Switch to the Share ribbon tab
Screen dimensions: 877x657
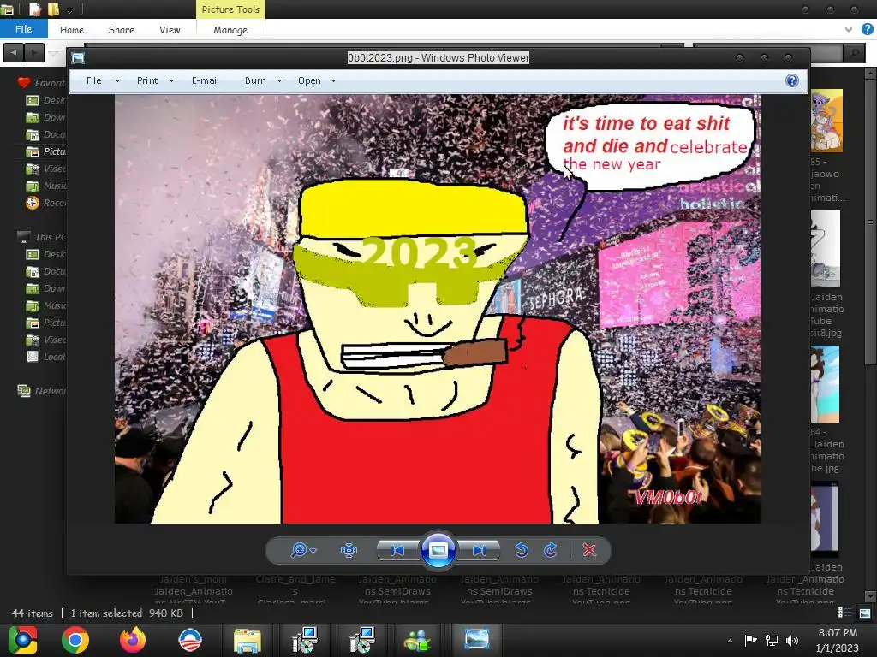pyautogui.click(x=122, y=30)
